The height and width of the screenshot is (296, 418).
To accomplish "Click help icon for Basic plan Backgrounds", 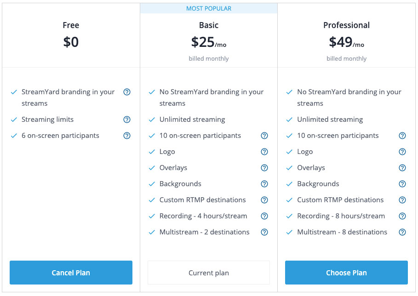I will [264, 184].
